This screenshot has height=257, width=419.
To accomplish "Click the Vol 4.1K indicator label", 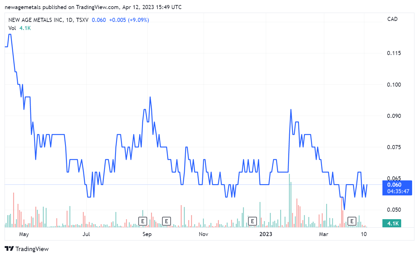I will click(x=19, y=28).
